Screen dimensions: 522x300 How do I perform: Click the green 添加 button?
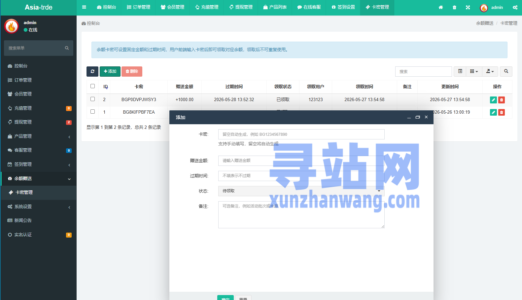pos(110,71)
